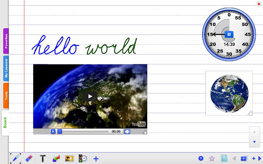The image size is (263, 164).
Task: Choose the Text tool
Action: (43, 158)
